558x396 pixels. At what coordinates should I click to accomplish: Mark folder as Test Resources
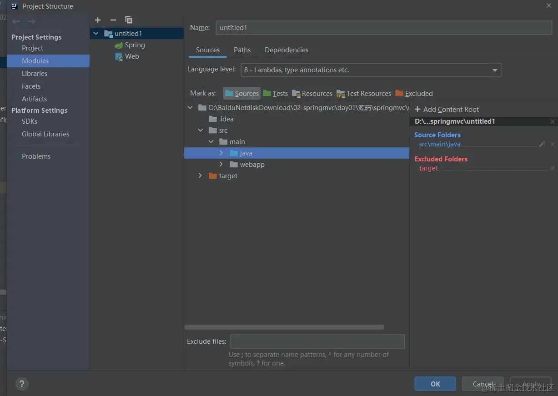[364, 93]
